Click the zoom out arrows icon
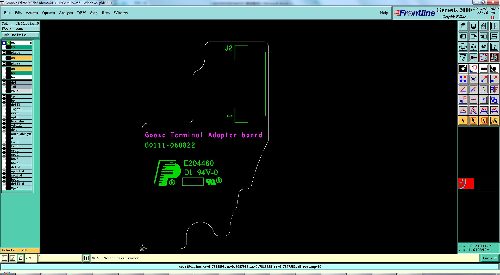 pos(473,47)
